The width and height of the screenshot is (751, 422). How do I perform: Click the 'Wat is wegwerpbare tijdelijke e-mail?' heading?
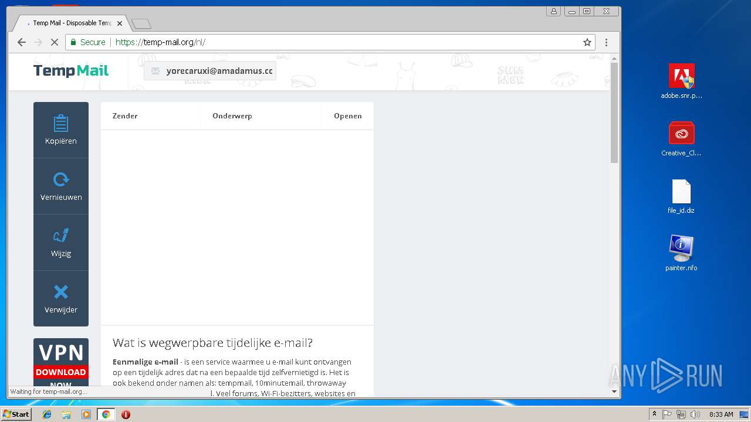click(213, 343)
